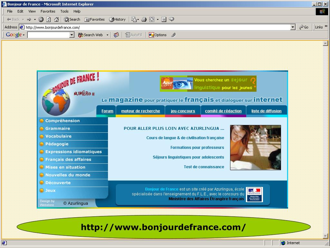Print the page with the printer icon
The width and height of the screenshot is (330, 248).
click(x=144, y=19)
